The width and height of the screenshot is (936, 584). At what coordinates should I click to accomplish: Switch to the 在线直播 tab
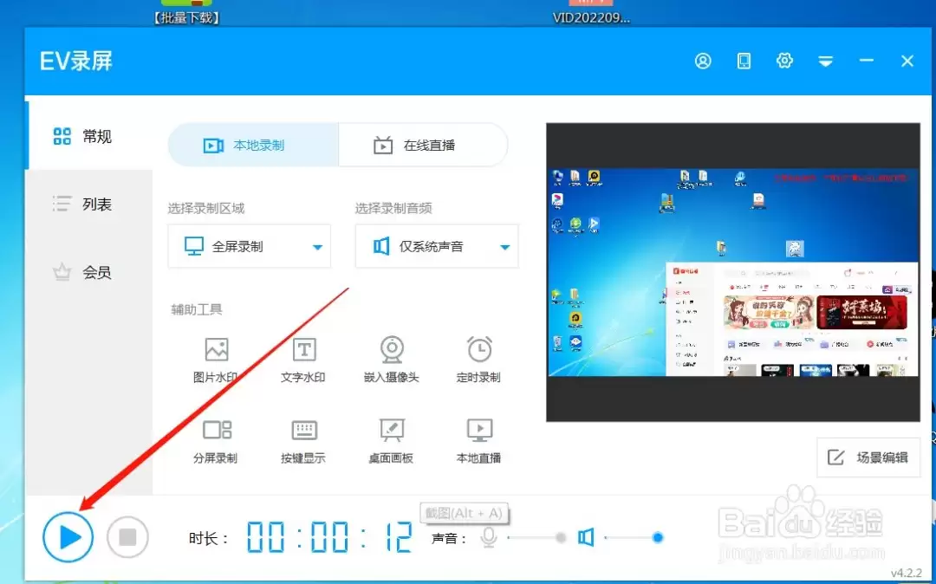[423, 145]
